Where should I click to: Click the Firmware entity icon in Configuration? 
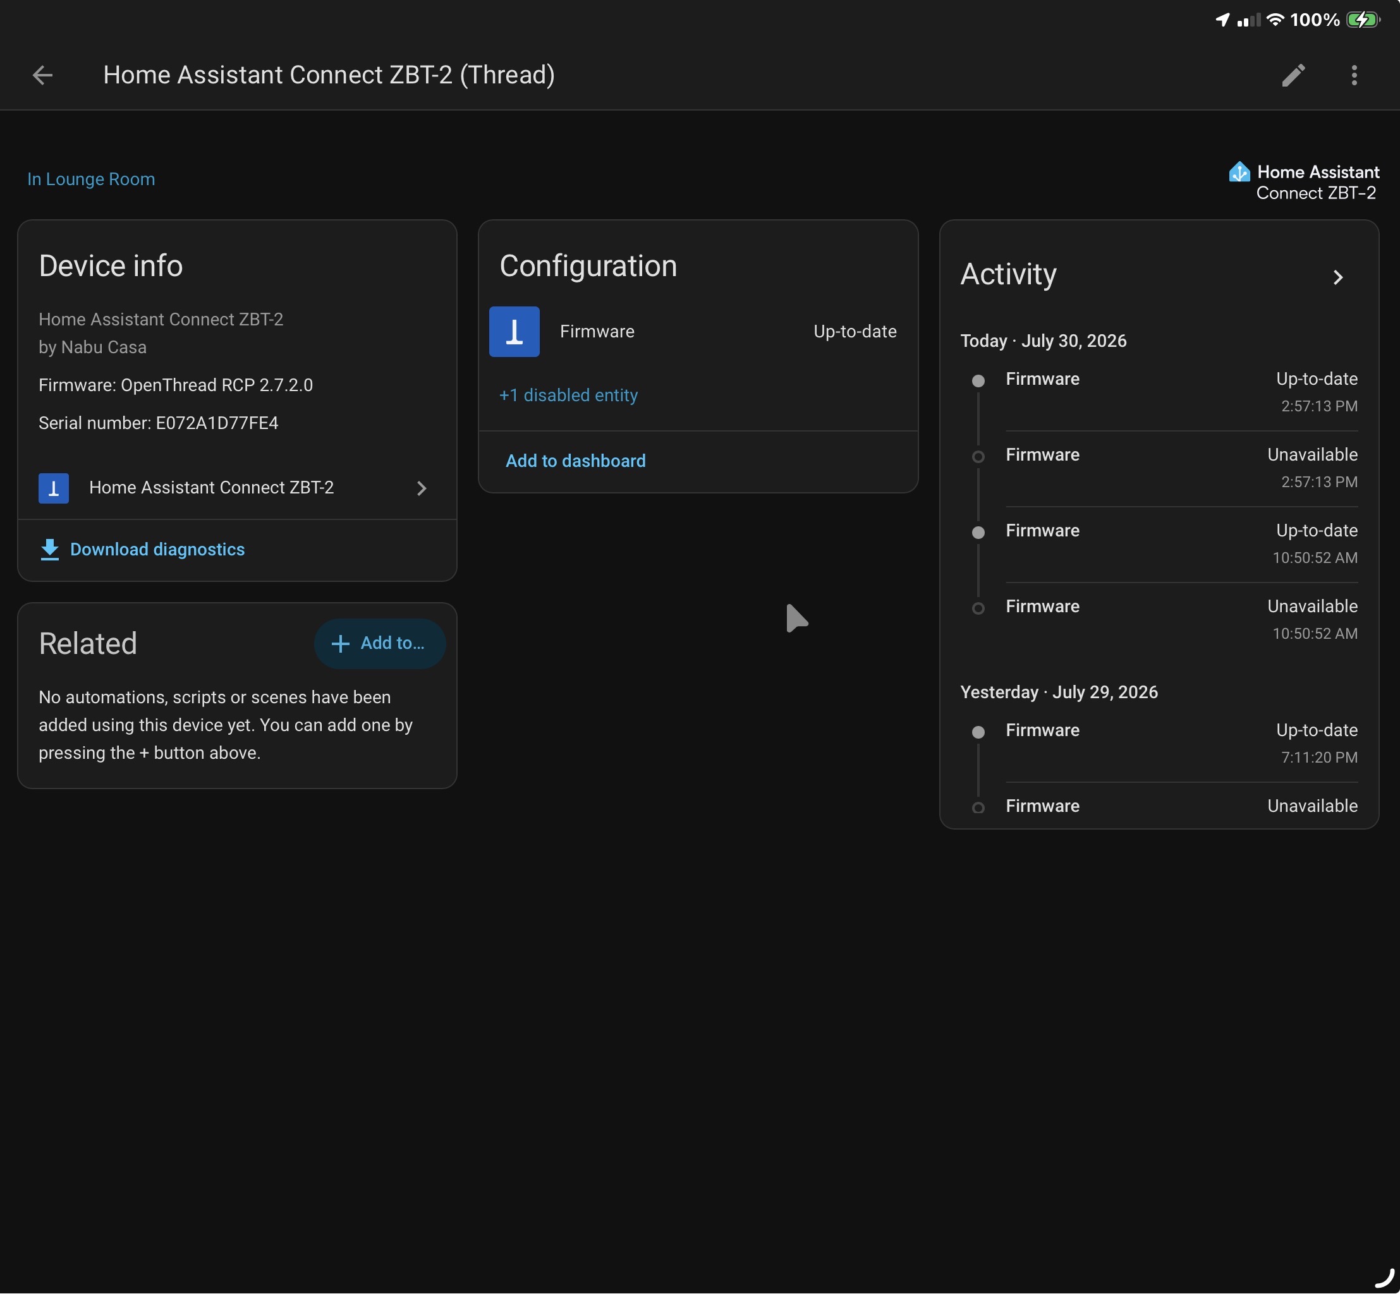point(514,331)
